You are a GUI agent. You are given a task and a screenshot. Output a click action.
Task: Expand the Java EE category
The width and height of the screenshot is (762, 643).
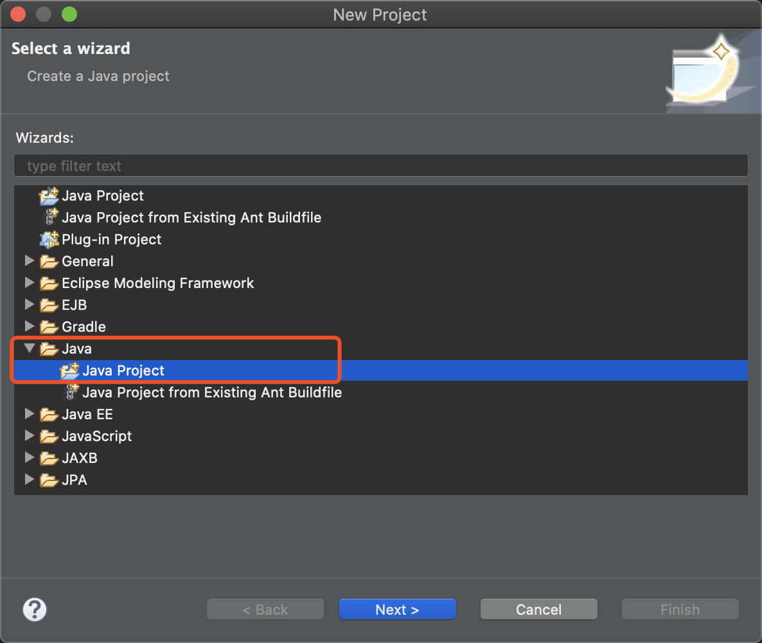pyautogui.click(x=30, y=414)
